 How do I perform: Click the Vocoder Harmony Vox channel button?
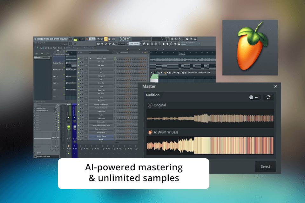pos(101,108)
